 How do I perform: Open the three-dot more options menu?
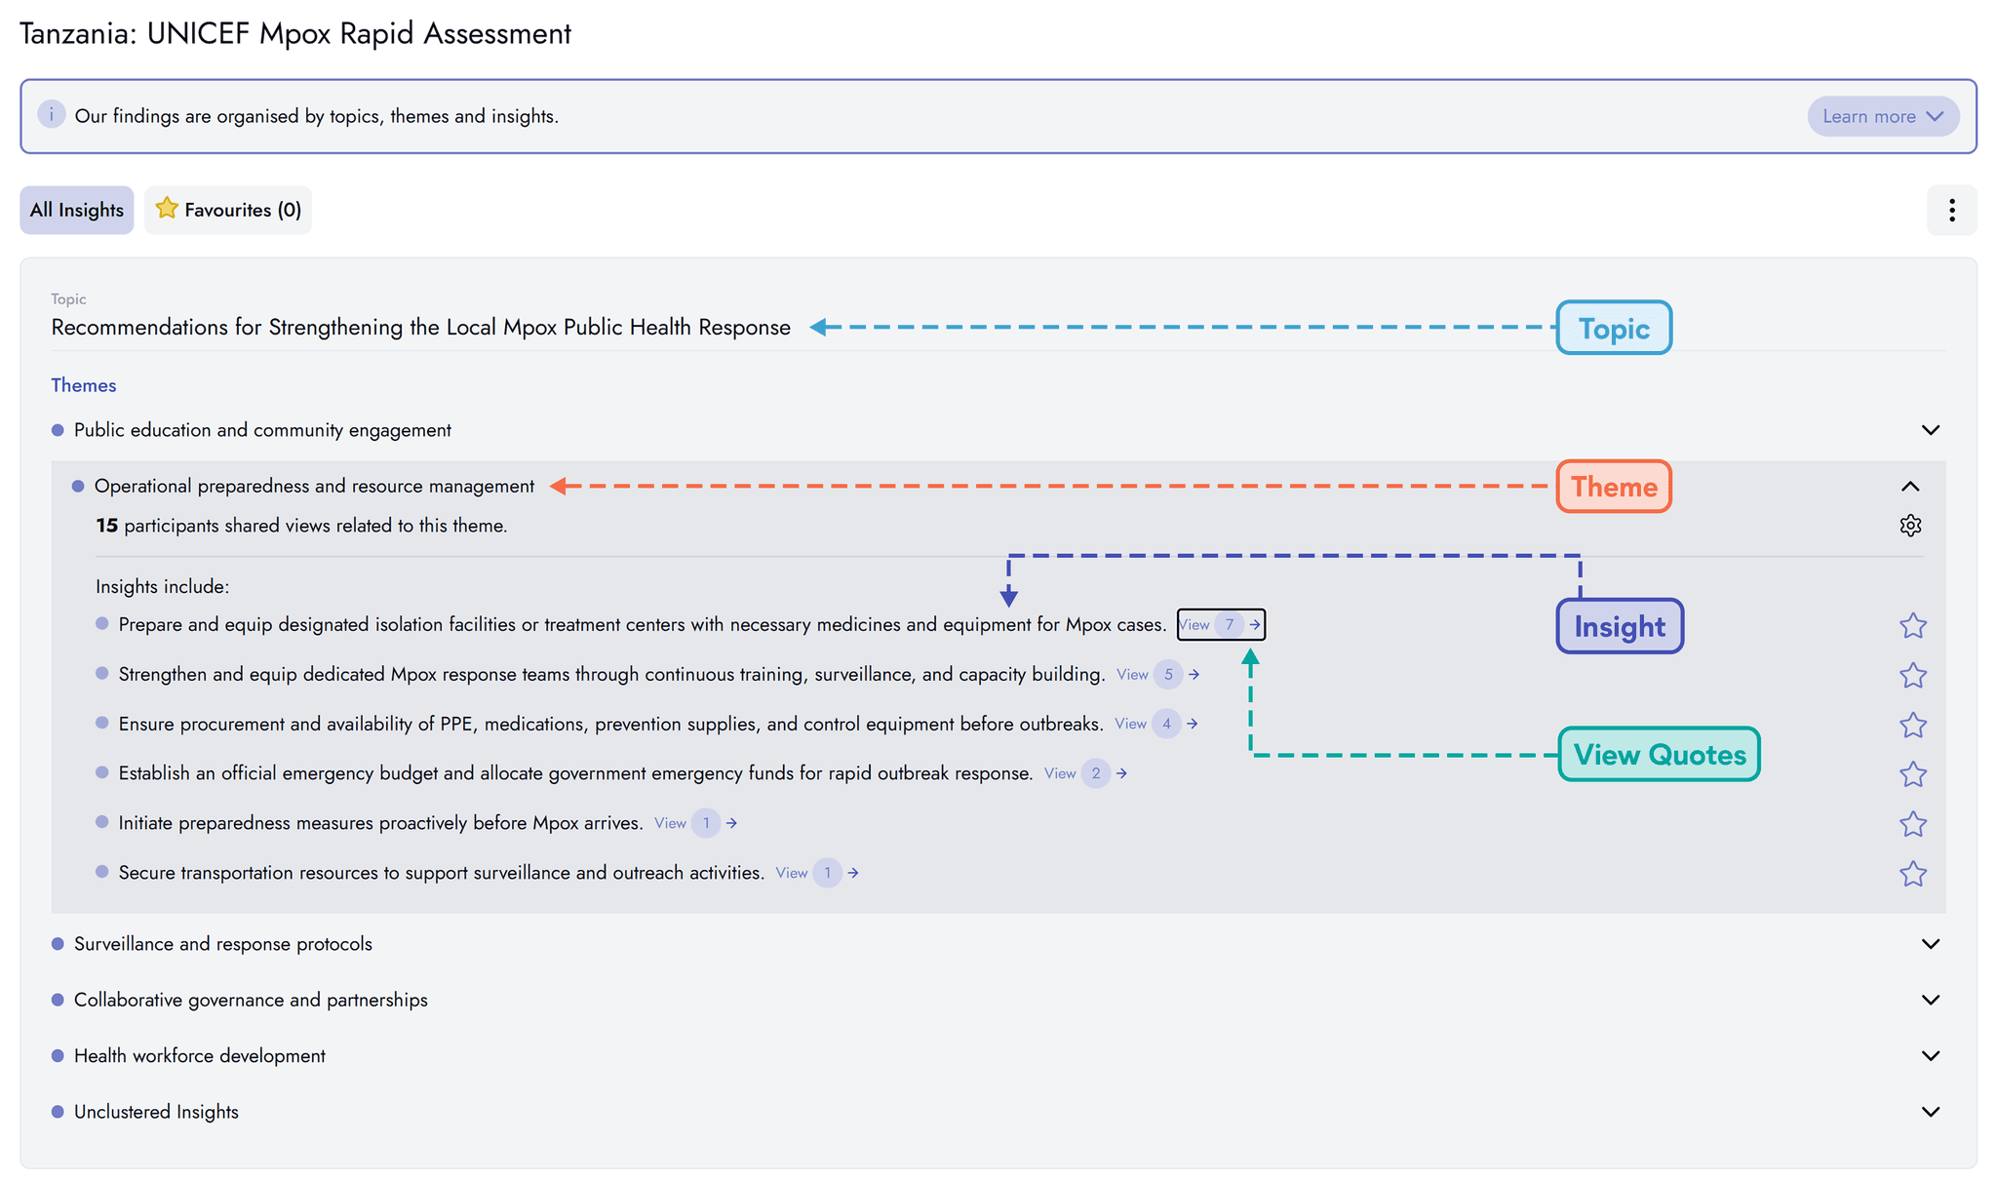[1951, 211]
